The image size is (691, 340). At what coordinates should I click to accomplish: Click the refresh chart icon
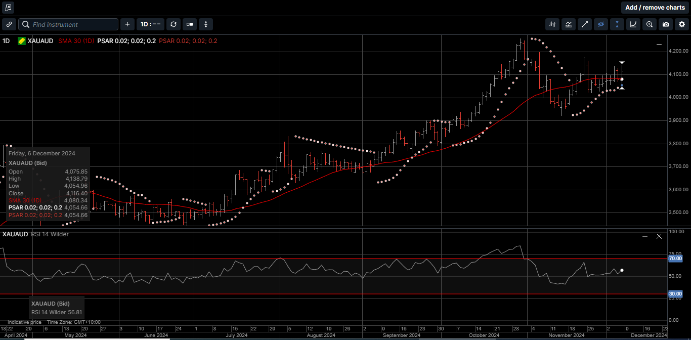tap(174, 24)
